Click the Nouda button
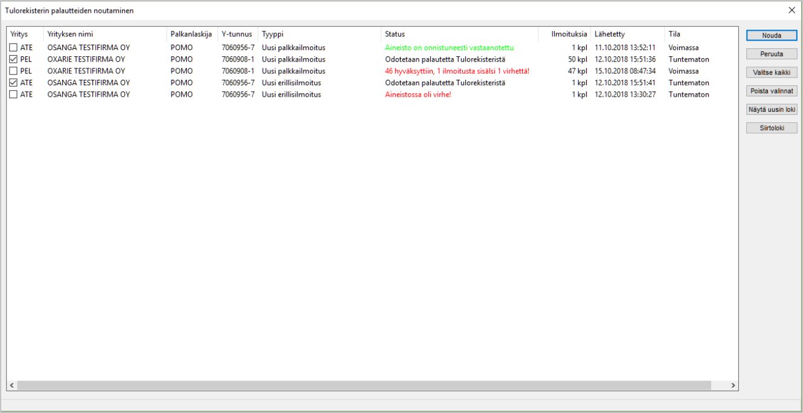Screen dimensions: 803x413 pyautogui.click(x=771, y=36)
